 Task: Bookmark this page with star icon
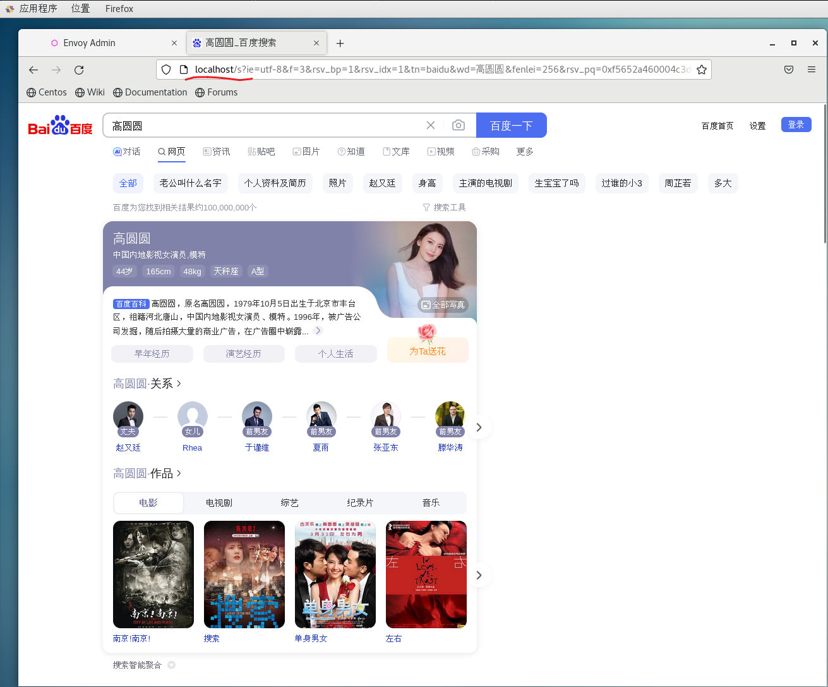[x=702, y=70]
